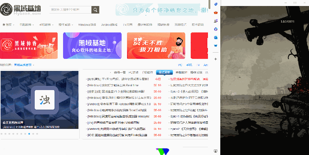Open the Windows游戏 menu item
This screenshot has height=155, width=309.
click(87, 25)
